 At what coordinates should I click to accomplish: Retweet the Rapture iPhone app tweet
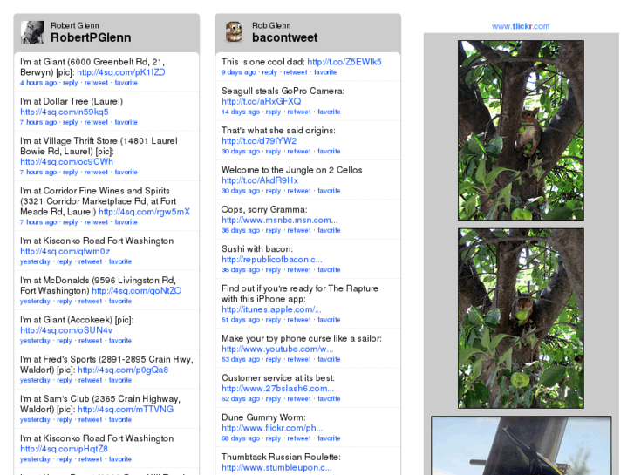point(299,320)
